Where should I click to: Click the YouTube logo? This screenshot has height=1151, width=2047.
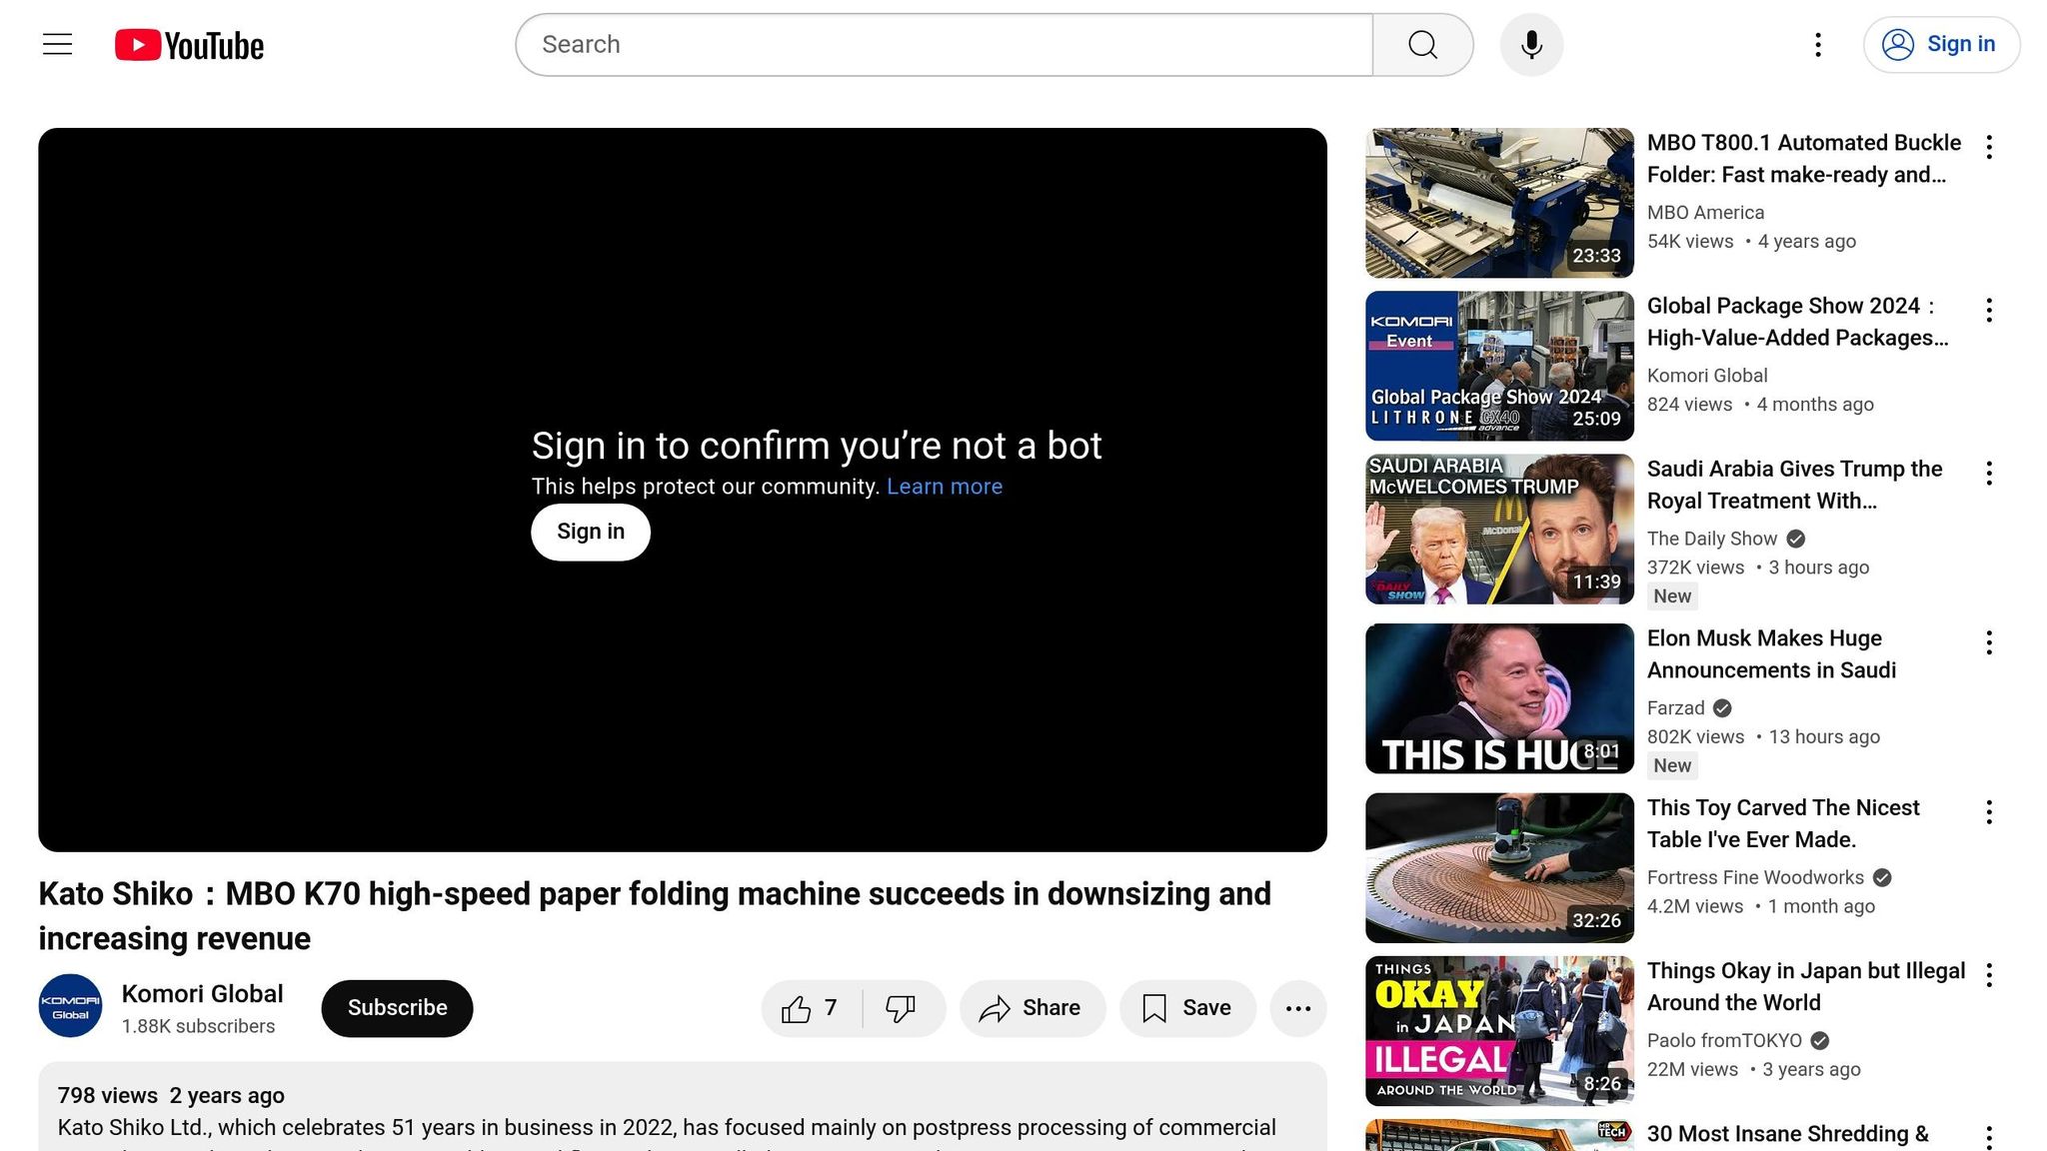(x=190, y=45)
